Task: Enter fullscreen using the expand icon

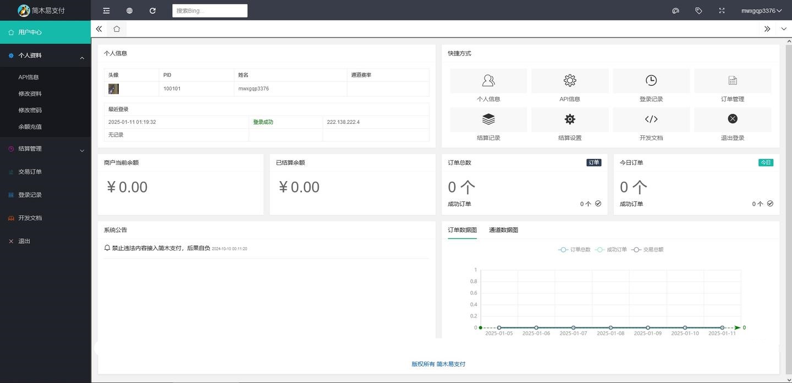Action: pos(722,10)
